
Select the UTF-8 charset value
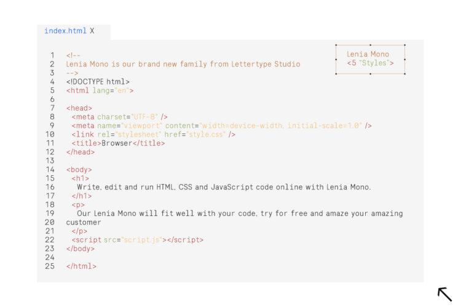tap(145, 117)
